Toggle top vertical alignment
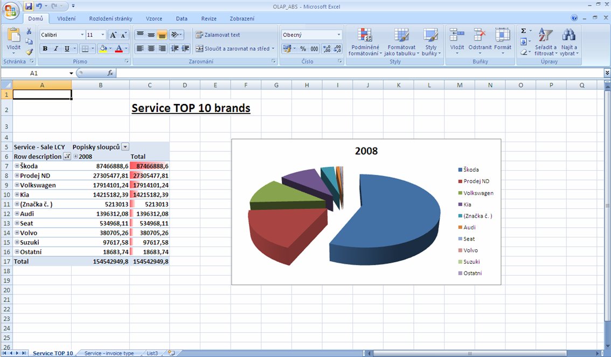Viewport: 611px width, 357px height. [140, 35]
